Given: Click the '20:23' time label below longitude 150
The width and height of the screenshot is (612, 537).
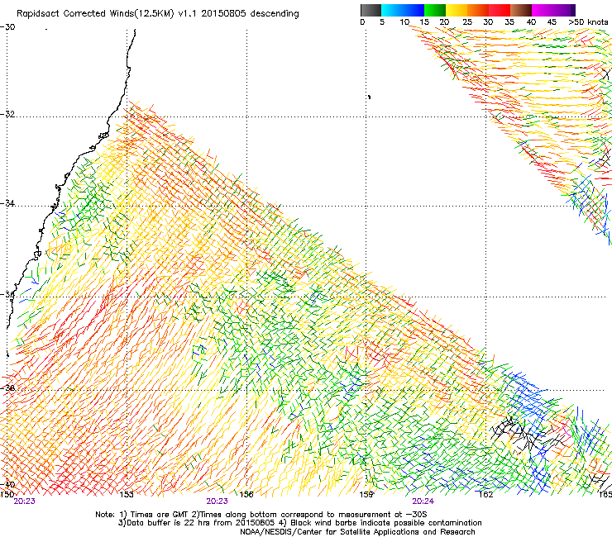Looking at the screenshot, I should (x=24, y=501).
